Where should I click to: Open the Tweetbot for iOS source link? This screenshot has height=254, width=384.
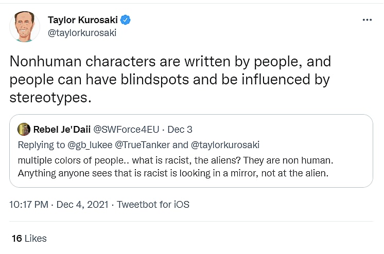(153, 204)
